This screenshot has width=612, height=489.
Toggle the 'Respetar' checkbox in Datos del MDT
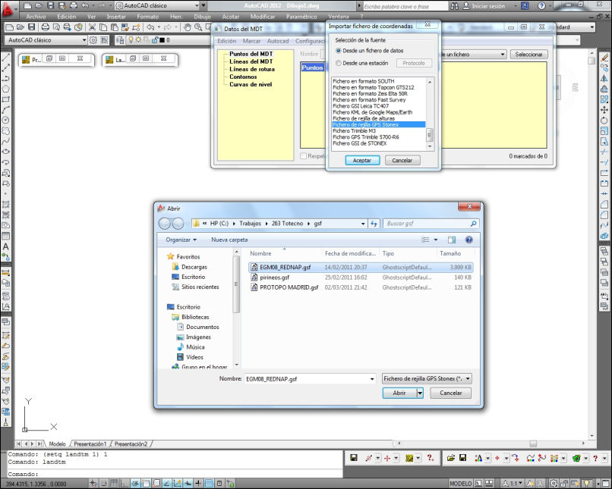(303, 156)
